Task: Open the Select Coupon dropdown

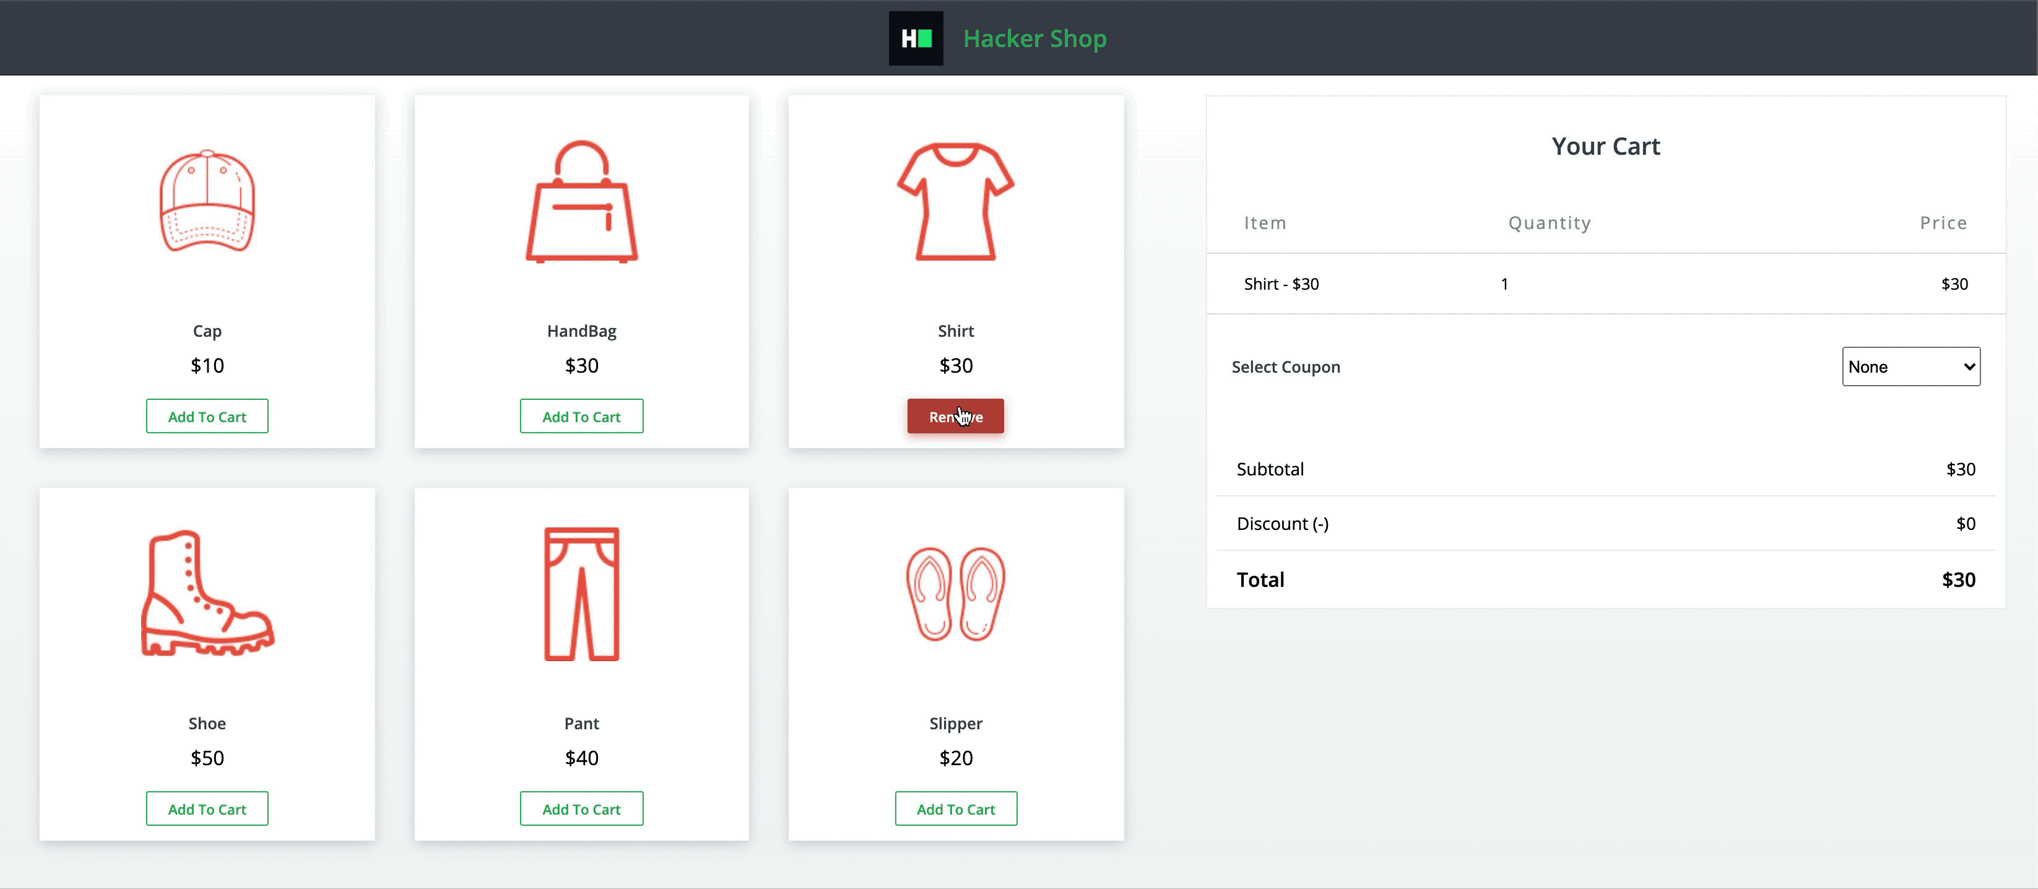Action: click(1910, 366)
